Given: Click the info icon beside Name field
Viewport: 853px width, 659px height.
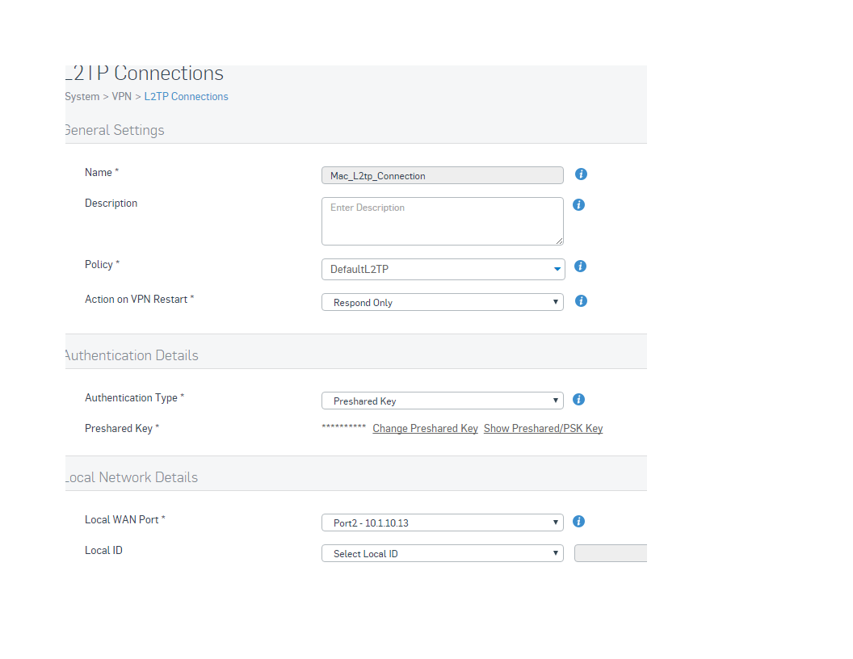Looking at the screenshot, I should coord(581,174).
